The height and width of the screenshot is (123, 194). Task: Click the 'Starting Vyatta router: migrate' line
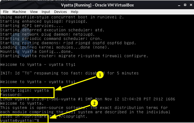coord(74,56)
